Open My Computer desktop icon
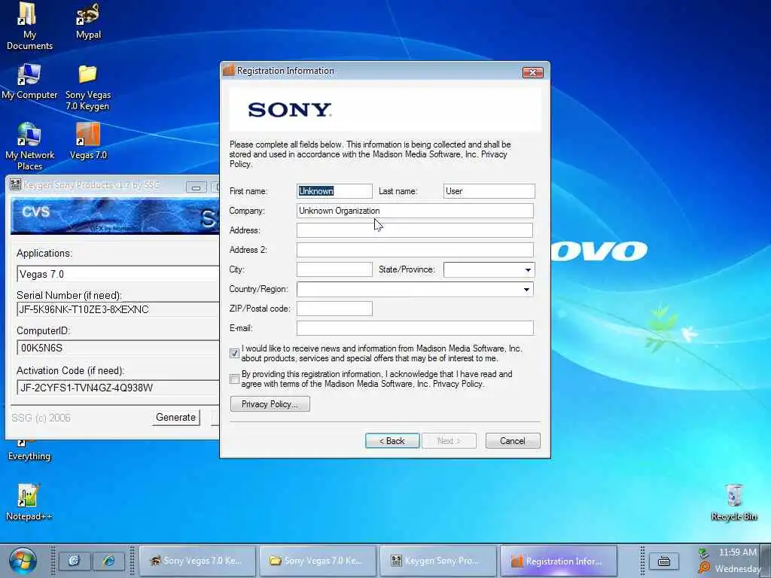 (x=29, y=81)
